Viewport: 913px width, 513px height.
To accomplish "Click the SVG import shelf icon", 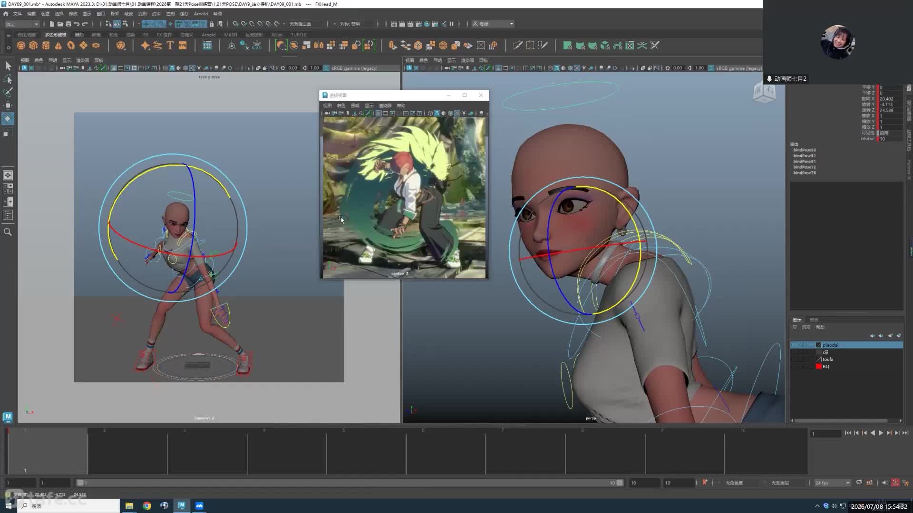I will [x=183, y=45].
